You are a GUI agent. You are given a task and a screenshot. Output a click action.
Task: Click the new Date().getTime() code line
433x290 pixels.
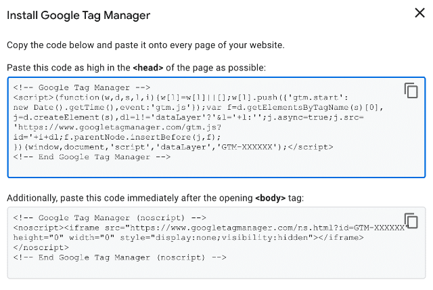pos(198,108)
